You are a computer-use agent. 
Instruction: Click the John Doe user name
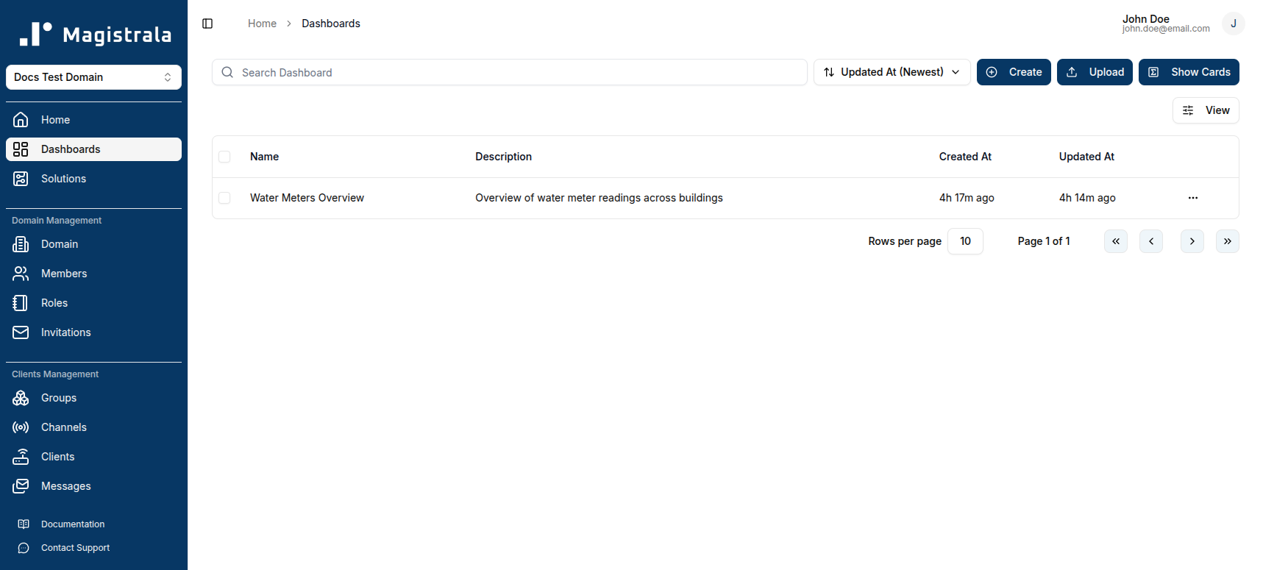click(x=1145, y=19)
